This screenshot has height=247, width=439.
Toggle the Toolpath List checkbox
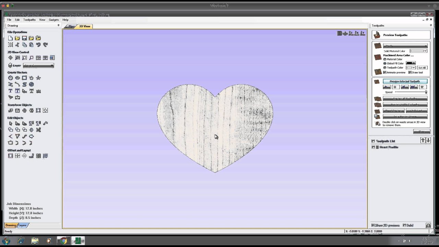(x=373, y=141)
